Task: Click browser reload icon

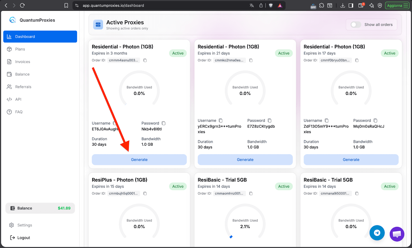Action: point(22,5)
